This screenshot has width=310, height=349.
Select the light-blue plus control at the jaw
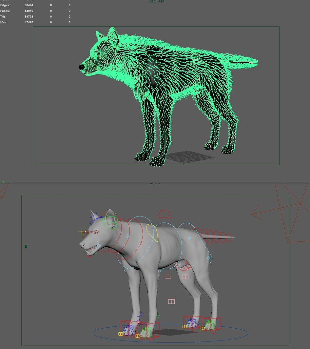click(x=99, y=245)
